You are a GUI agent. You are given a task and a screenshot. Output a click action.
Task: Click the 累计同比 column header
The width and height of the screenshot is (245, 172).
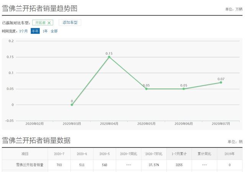click(204, 154)
